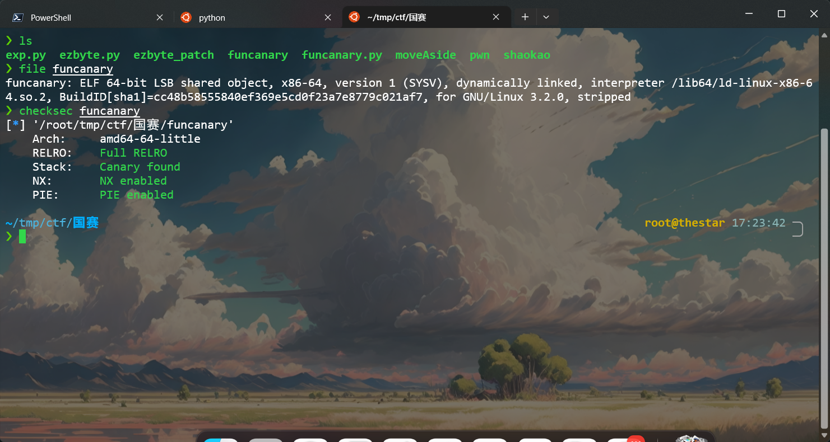Expand the new-tab profile dropdown chevron
The image size is (830, 442).
click(546, 17)
